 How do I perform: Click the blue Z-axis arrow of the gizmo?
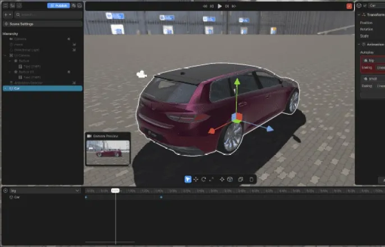(270, 129)
